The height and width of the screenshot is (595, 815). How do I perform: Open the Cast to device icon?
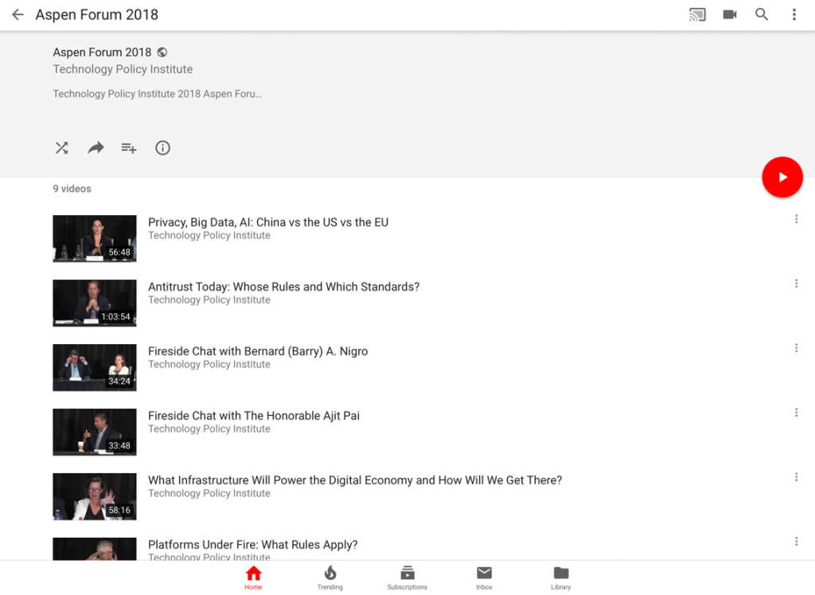tap(697, 14)
